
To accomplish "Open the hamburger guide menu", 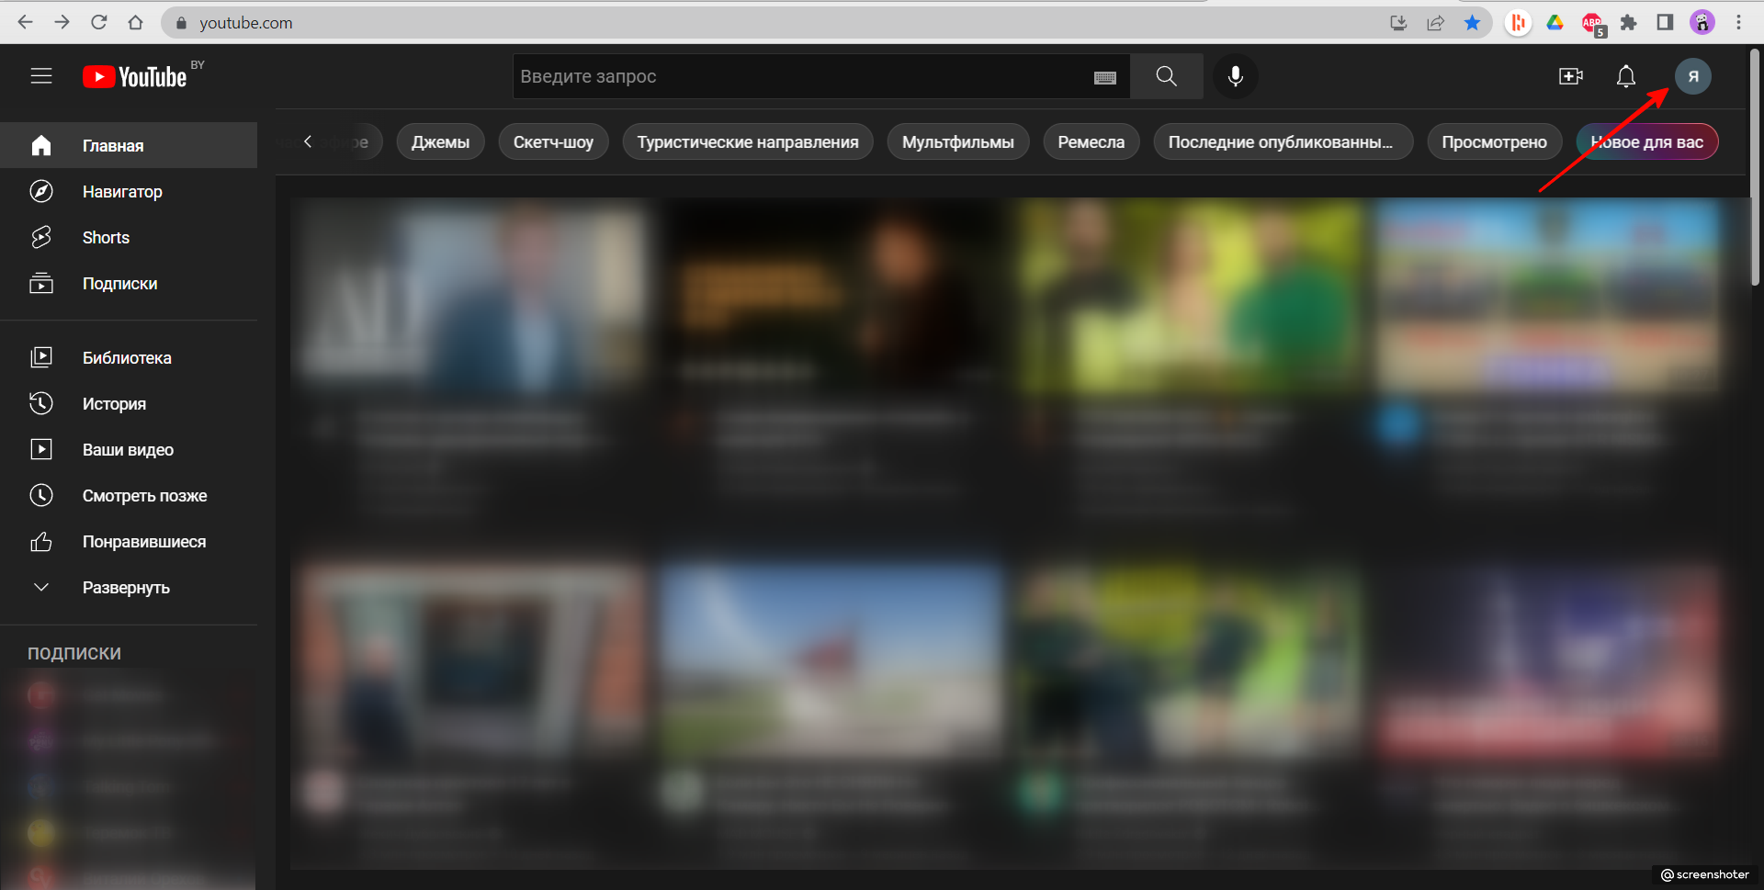I will click(x=41, y=76).
